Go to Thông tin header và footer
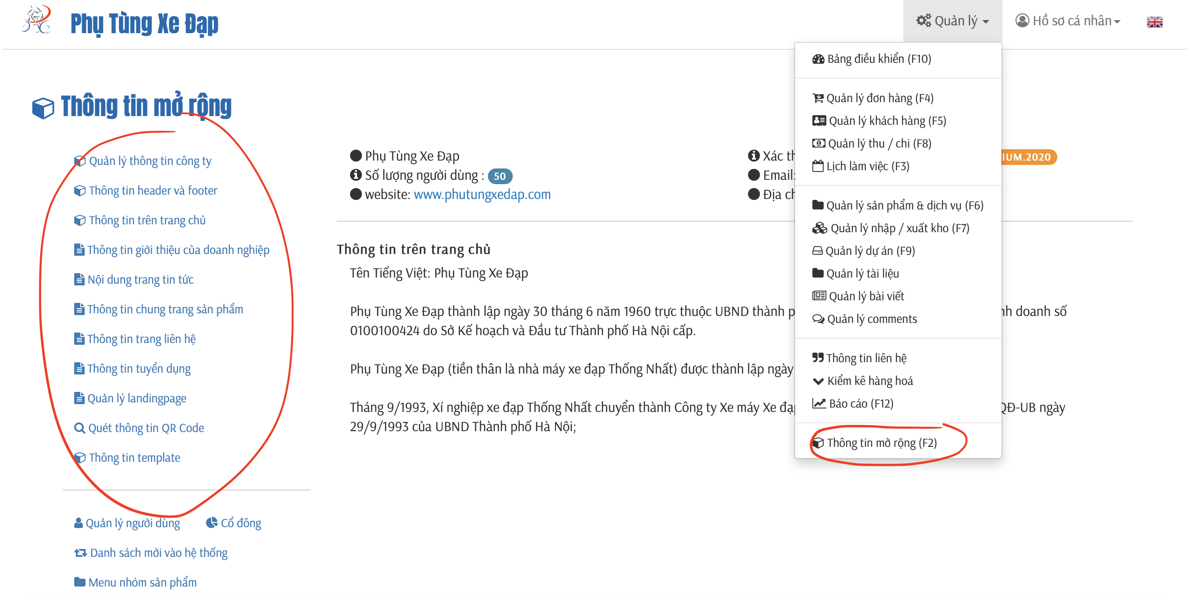This screenshot has width=1187, height=597. click(153, 190)
